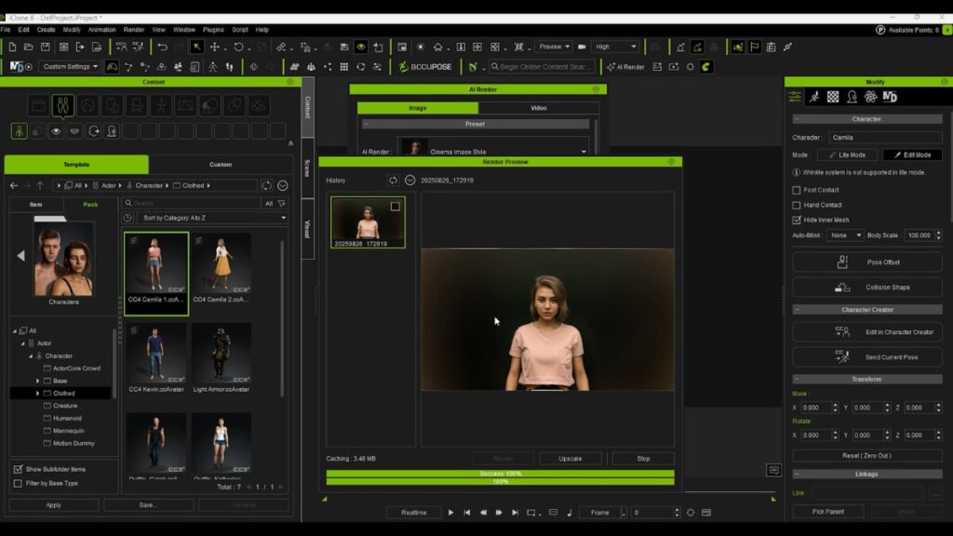Open the Custom Settings dropdown

coord(70,67)
